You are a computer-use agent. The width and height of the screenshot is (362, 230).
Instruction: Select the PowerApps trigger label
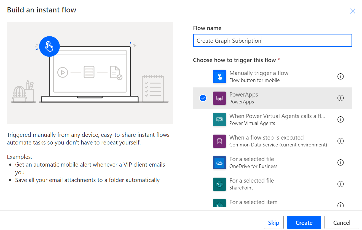[x=244, y=95]
